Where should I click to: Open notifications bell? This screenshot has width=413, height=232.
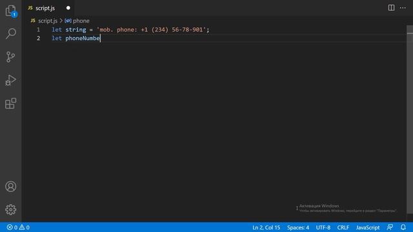click(x=403, y=227)
